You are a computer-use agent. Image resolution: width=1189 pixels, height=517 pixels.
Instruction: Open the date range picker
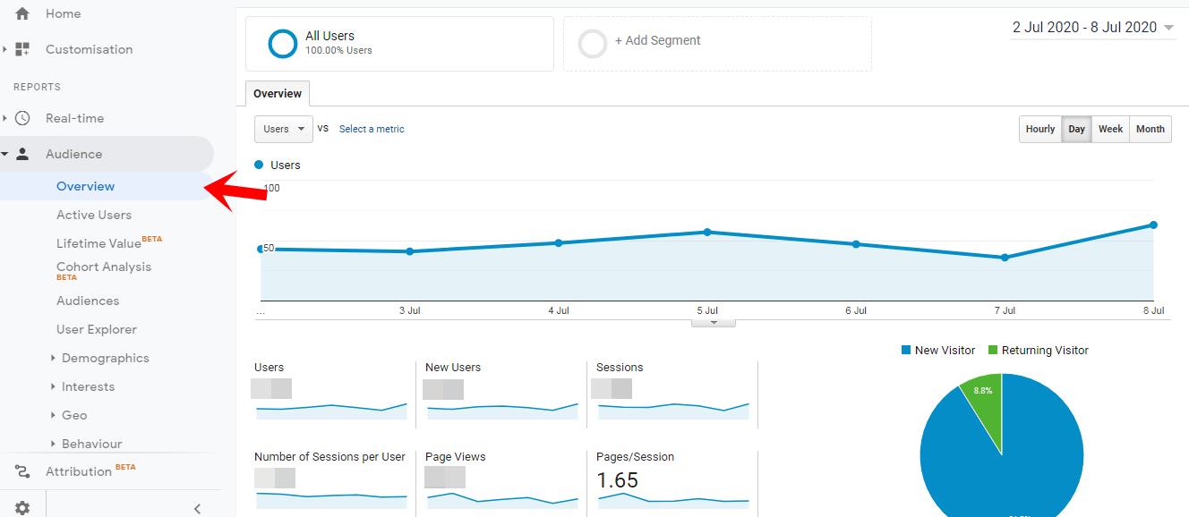pos(1091,27)
